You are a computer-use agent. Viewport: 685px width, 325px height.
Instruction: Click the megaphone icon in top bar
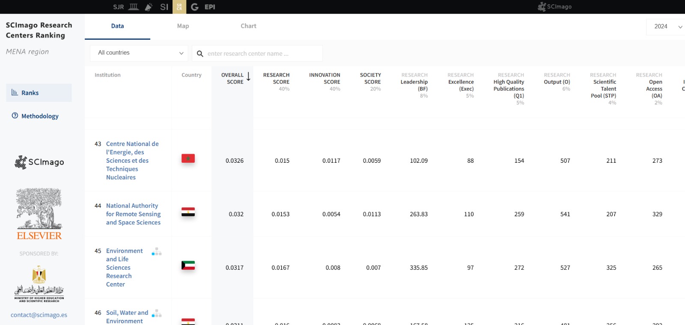click(149, 7)
